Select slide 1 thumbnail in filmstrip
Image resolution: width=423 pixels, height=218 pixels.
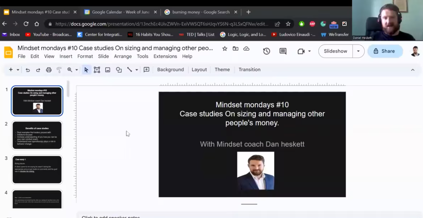pyautogui.click(x=37, y=101)
